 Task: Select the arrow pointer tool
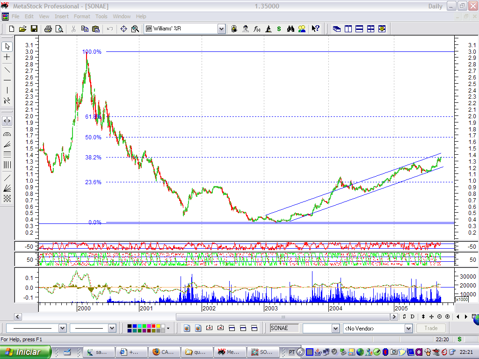click(7, 46)
